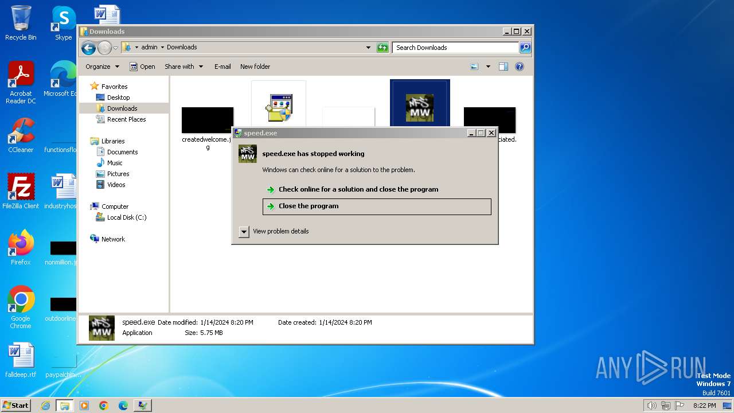Image resolution: width=734 pixels, height=413 pixels.
Task: Click the Downloads breadcrumb in address bar
Action: pyautogui.click(x=182, y=47)
